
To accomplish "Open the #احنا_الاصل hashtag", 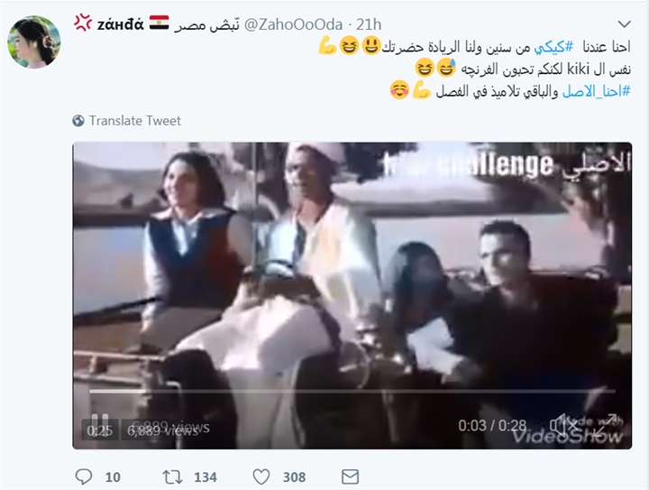I will tap(596, 91).
